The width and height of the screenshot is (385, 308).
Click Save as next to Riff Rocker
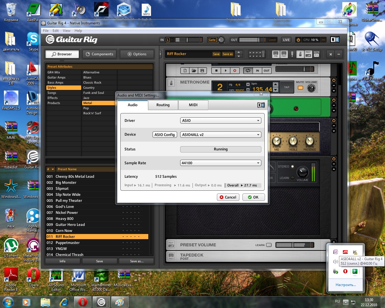(x=227, y=54)
